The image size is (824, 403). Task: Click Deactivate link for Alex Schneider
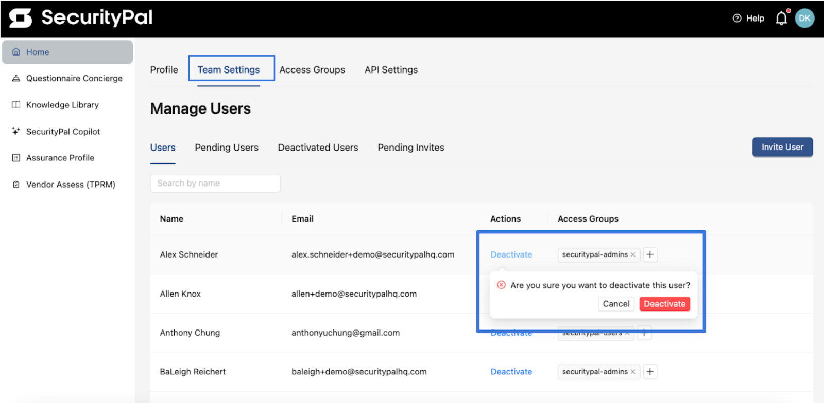click(x=511, y=254)
